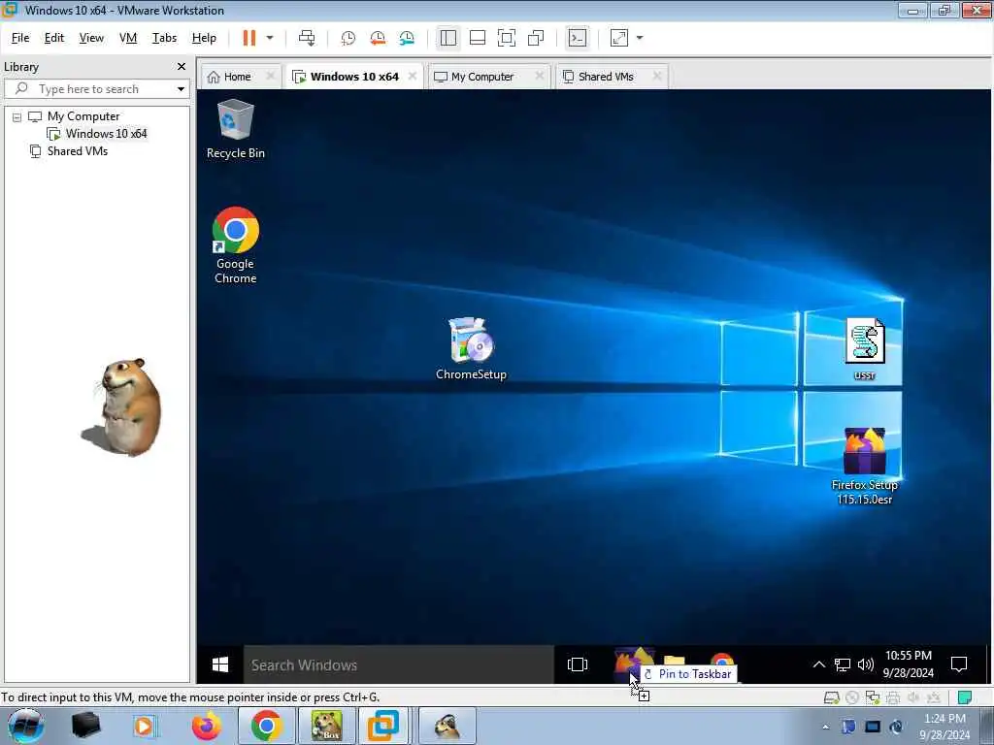Open the guest clock showing 10:55 PM
Screen dimensions: 994x745
909,664
